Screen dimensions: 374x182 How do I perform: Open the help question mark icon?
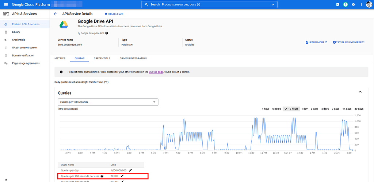[x=353, y=4]
